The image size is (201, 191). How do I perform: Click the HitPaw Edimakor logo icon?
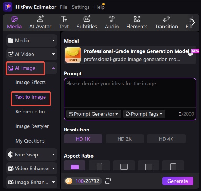point(8,7)
